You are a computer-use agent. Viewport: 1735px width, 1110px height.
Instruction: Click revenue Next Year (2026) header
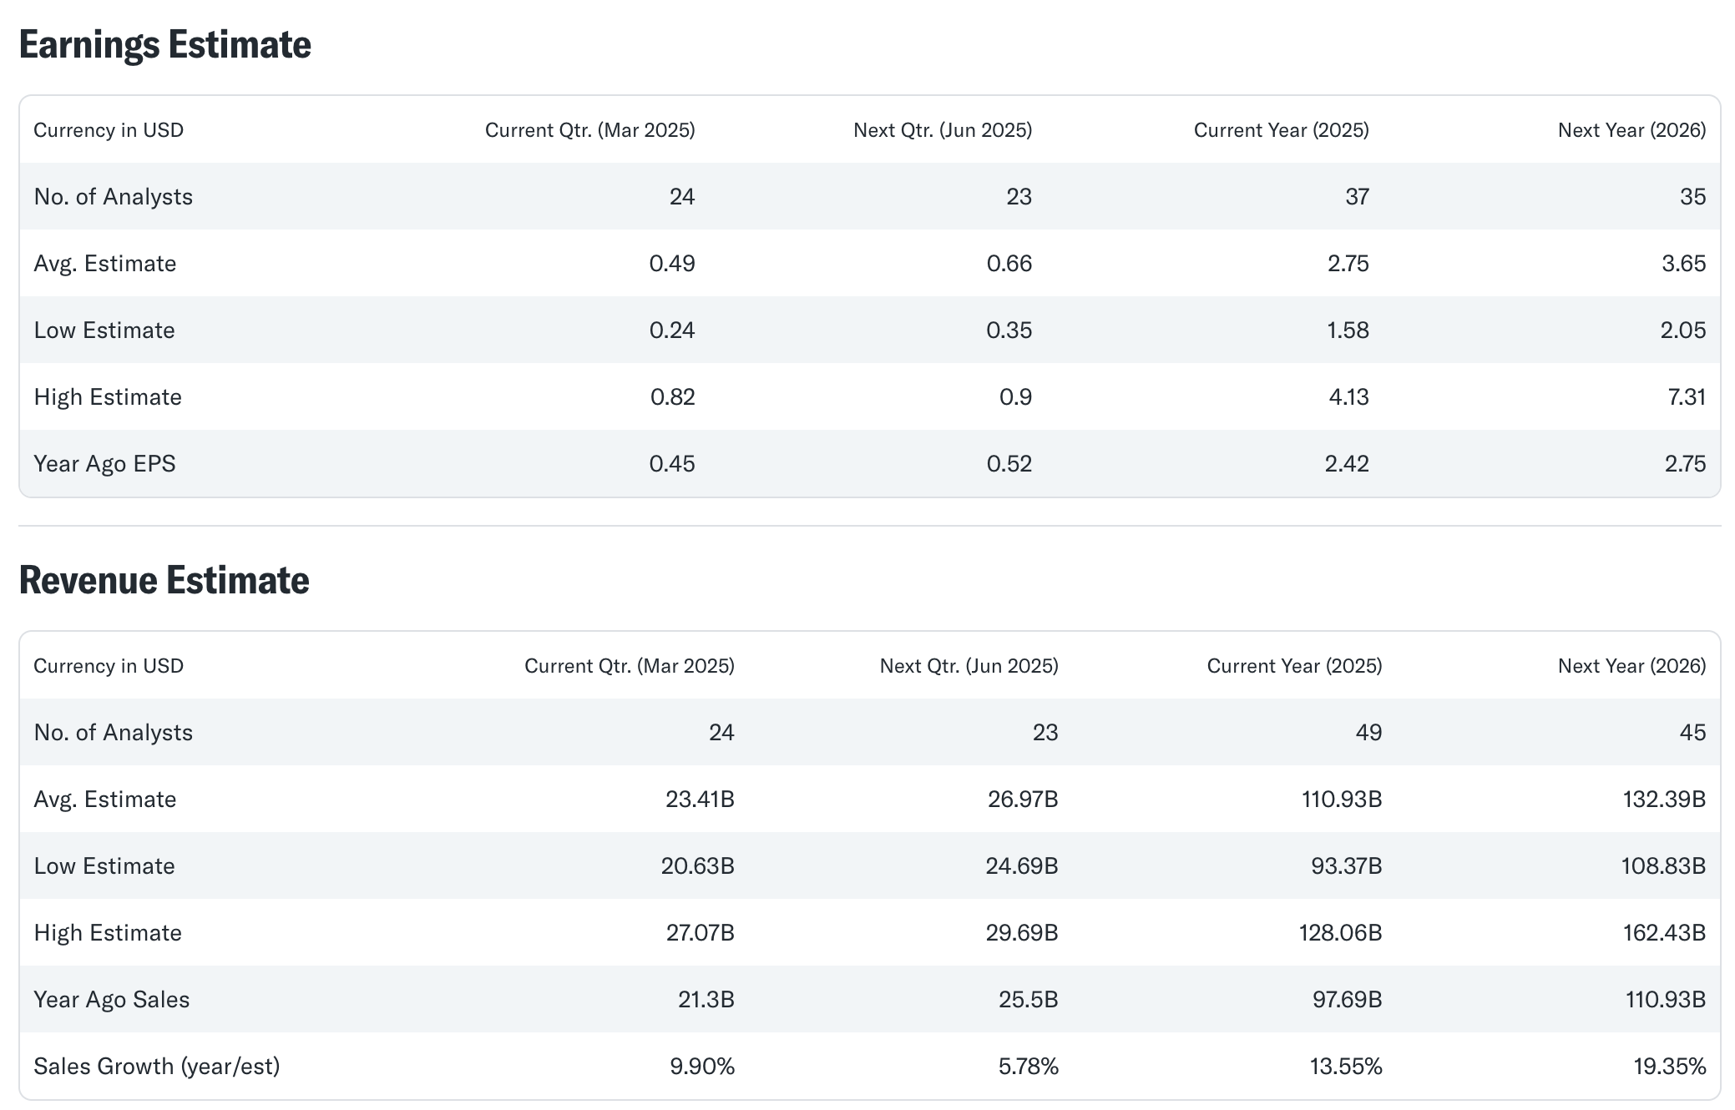pyautogui.click(x=1631, y=666)
